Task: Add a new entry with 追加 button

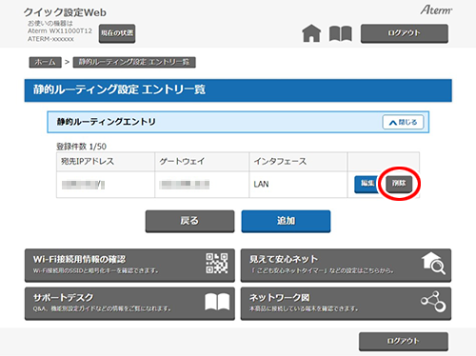Action: [286, 221]
